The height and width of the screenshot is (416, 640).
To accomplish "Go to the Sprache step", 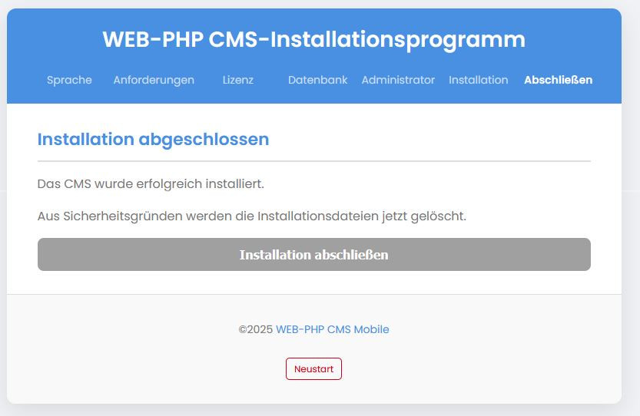I will pyautogui.click(x=69, y=80).
